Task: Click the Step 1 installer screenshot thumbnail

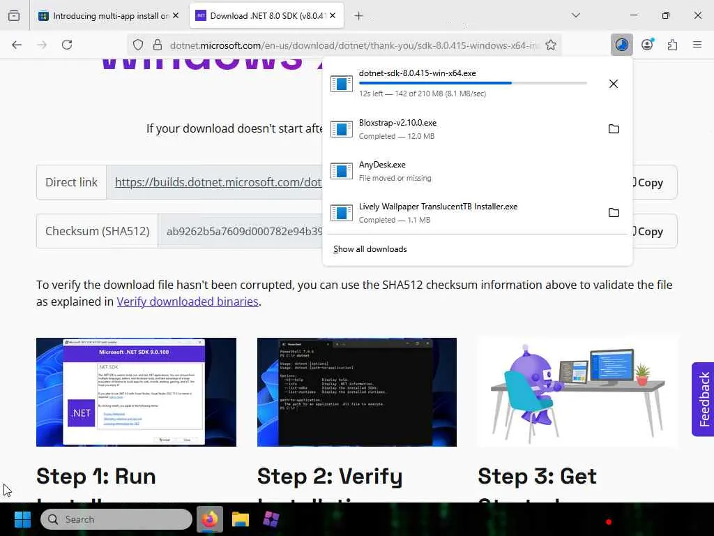Action: [x=136, y=392]
